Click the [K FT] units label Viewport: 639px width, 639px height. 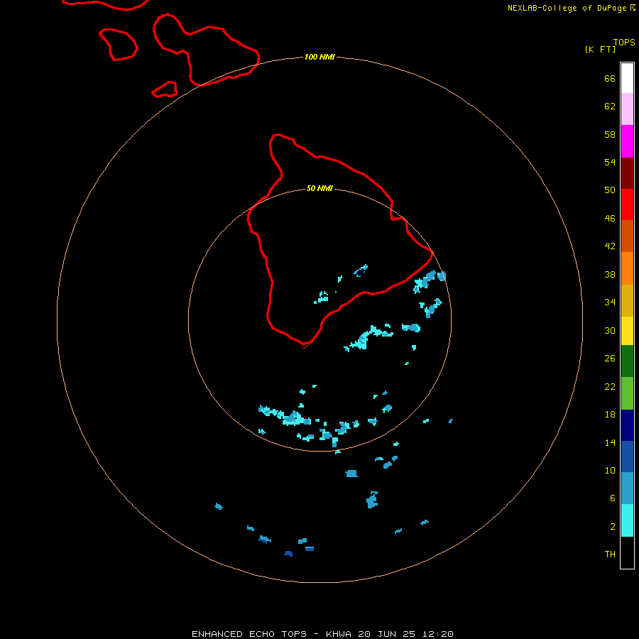point(600,49)
